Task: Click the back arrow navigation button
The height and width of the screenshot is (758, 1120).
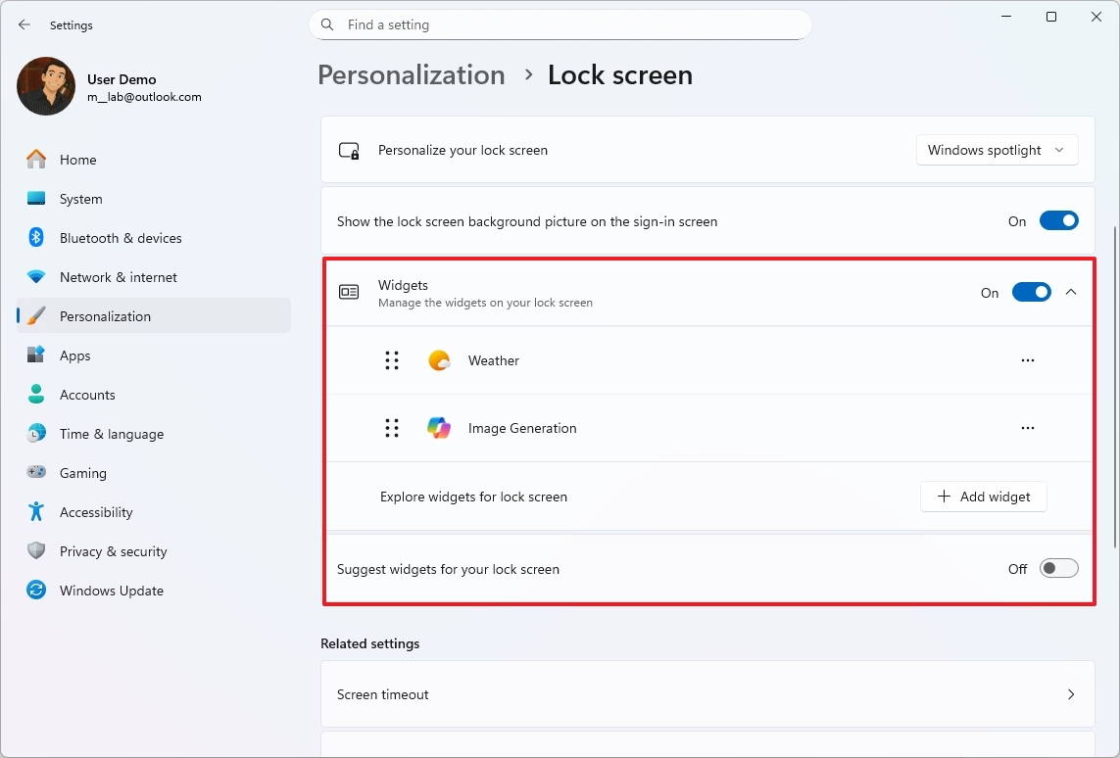Action: pos(24,24)
